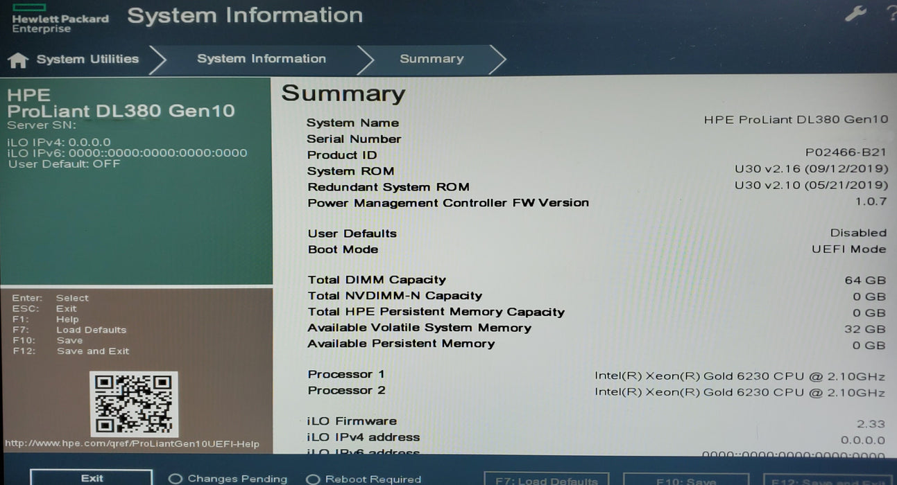Click HPE ProLiant DL380 Gen10 system name value
897x485 pixels.
click(796, 119)
